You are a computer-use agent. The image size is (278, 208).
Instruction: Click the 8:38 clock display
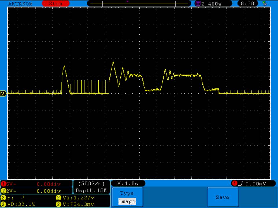coord(247,4)
